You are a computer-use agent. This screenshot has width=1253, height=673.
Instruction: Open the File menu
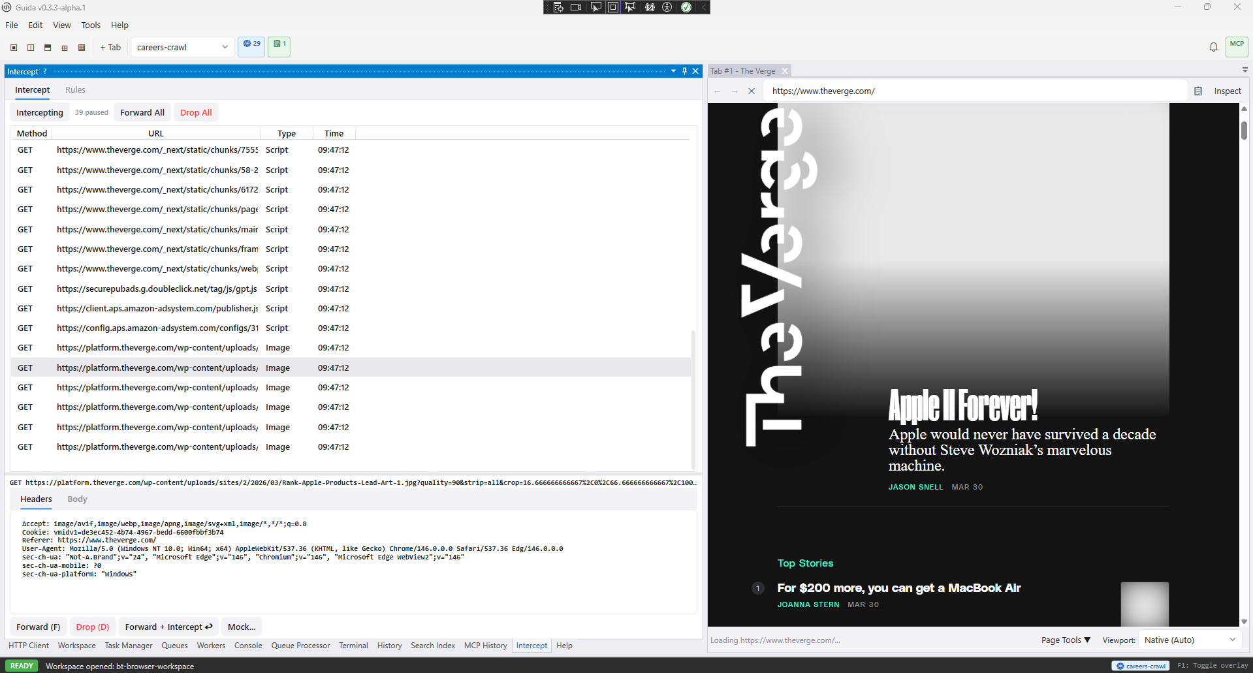pyautogui.click(x=12, y=25)
